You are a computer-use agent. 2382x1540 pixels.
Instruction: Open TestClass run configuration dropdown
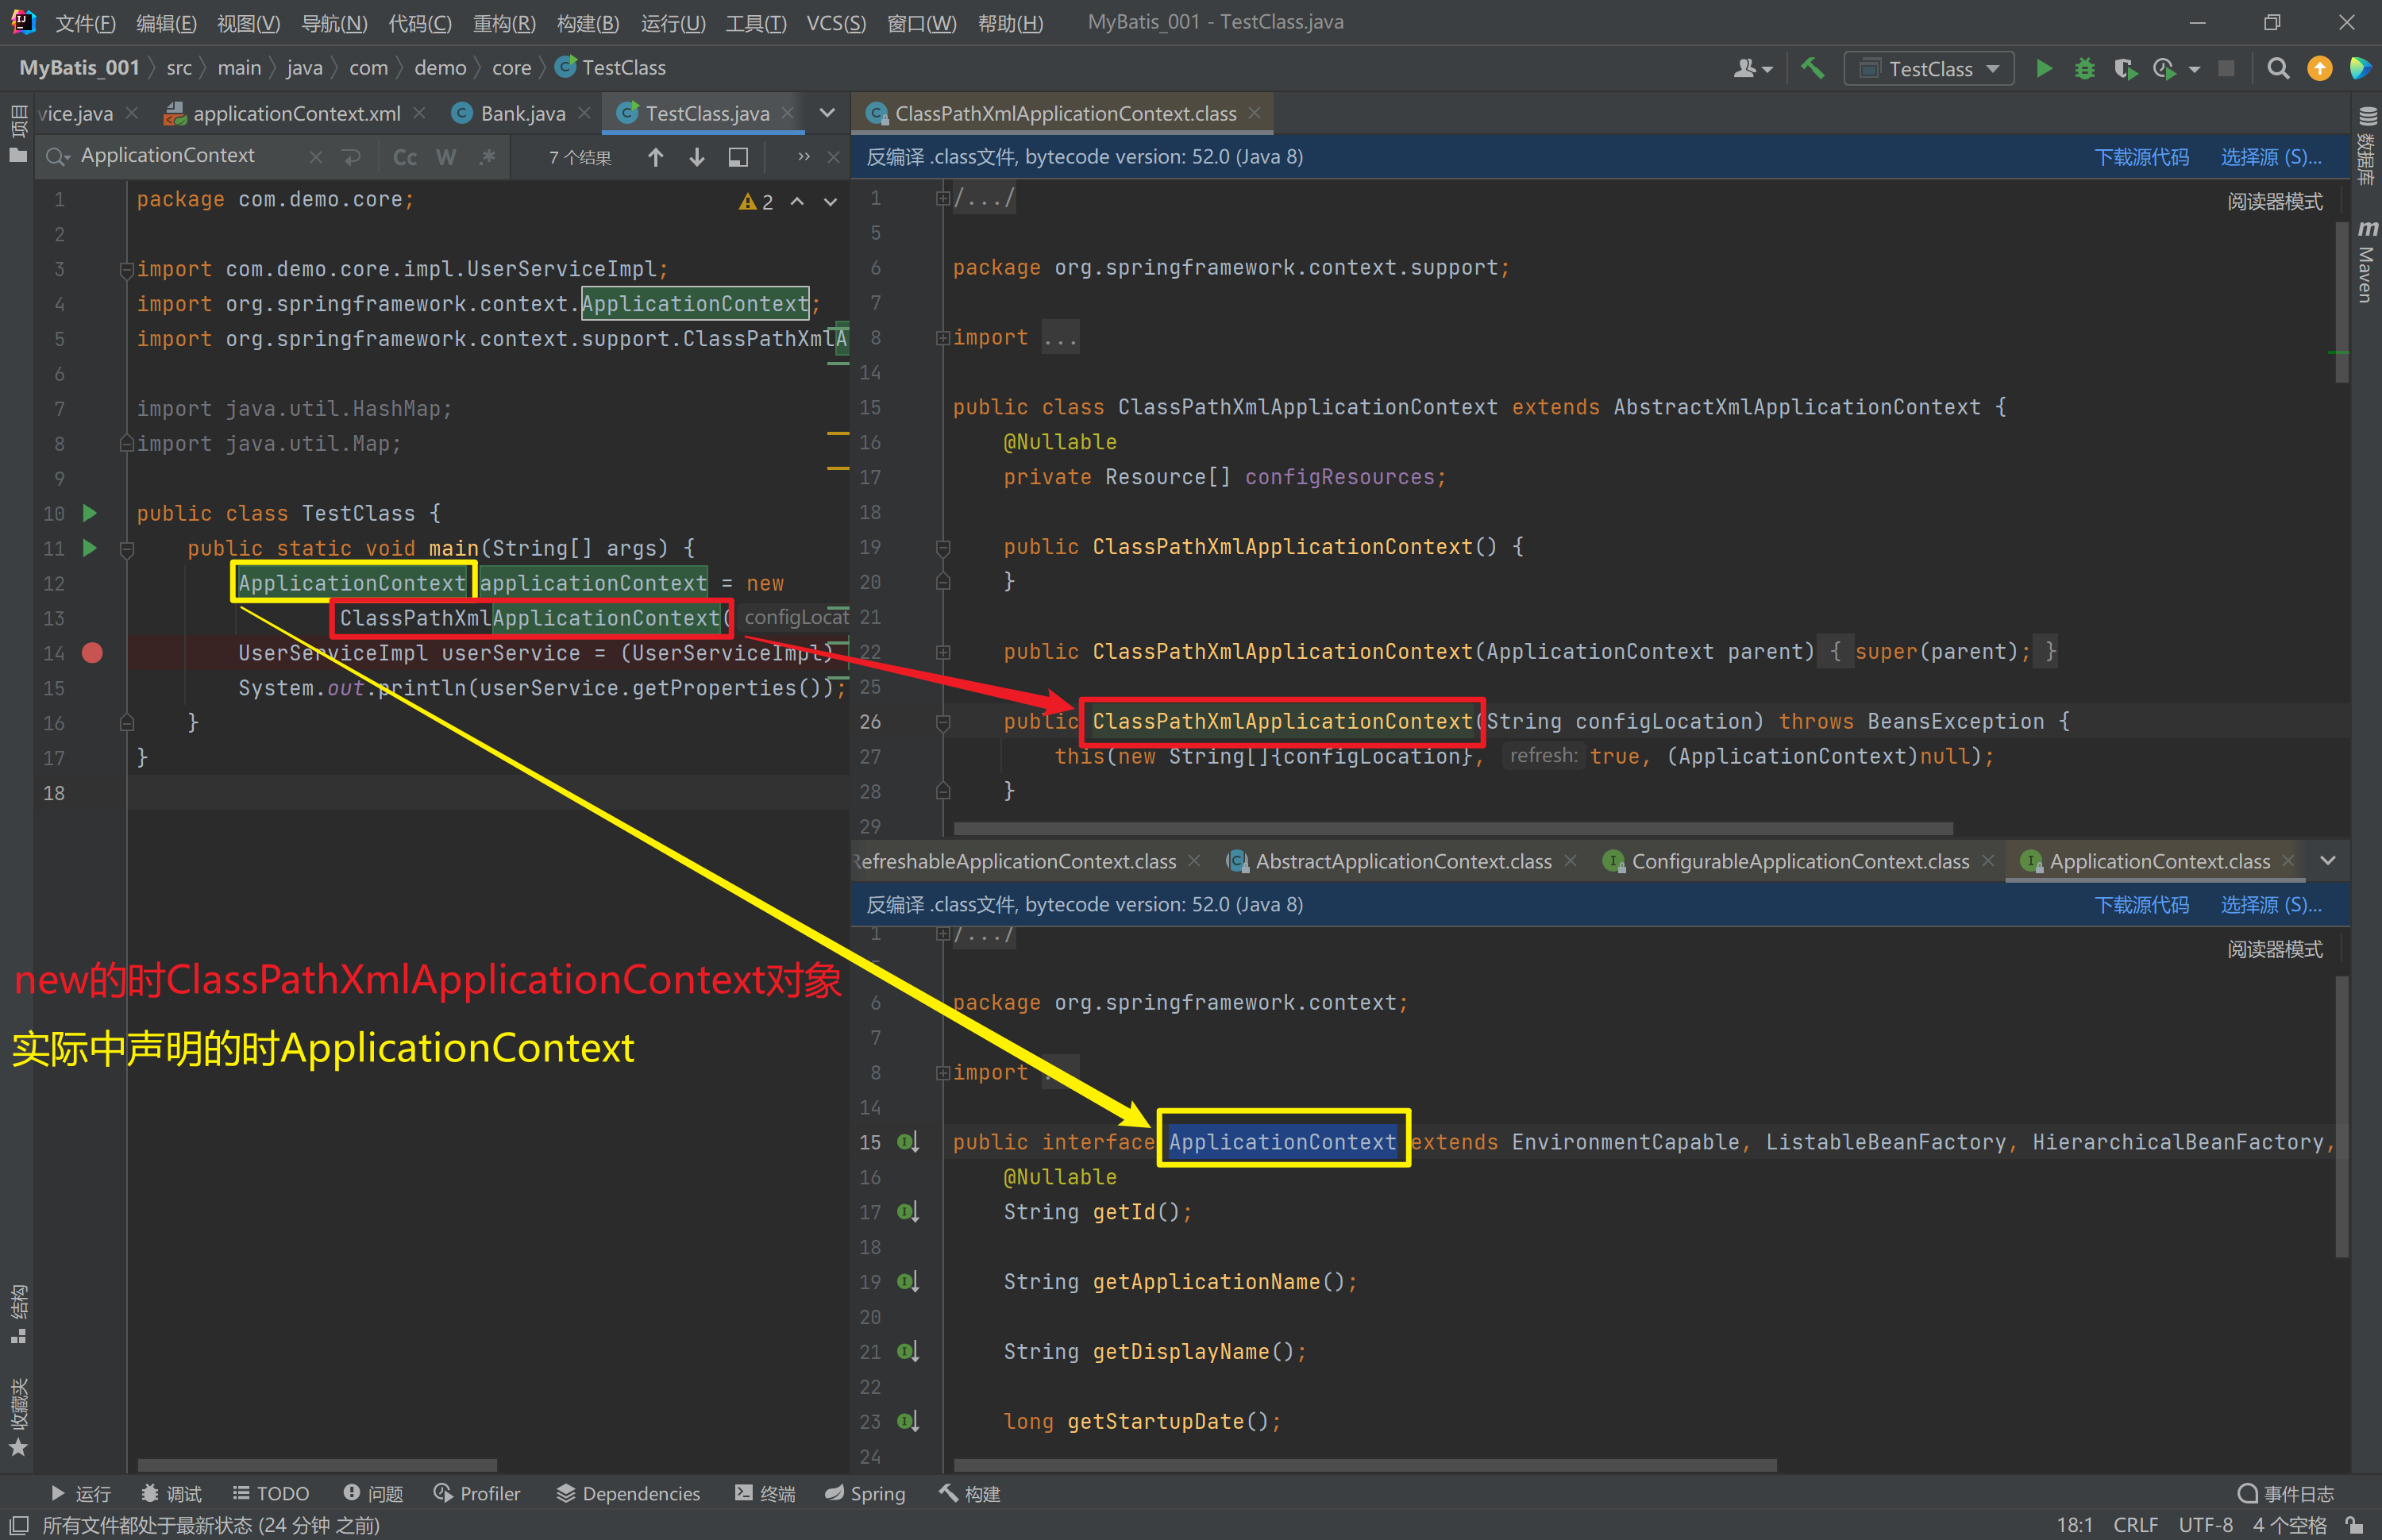[1929, 68]
